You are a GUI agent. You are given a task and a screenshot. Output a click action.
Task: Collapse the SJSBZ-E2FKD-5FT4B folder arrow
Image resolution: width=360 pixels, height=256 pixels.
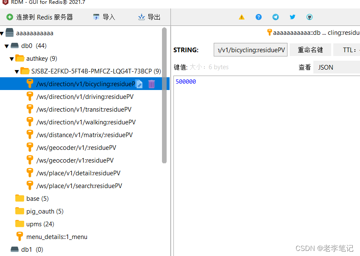pos(17,72)
